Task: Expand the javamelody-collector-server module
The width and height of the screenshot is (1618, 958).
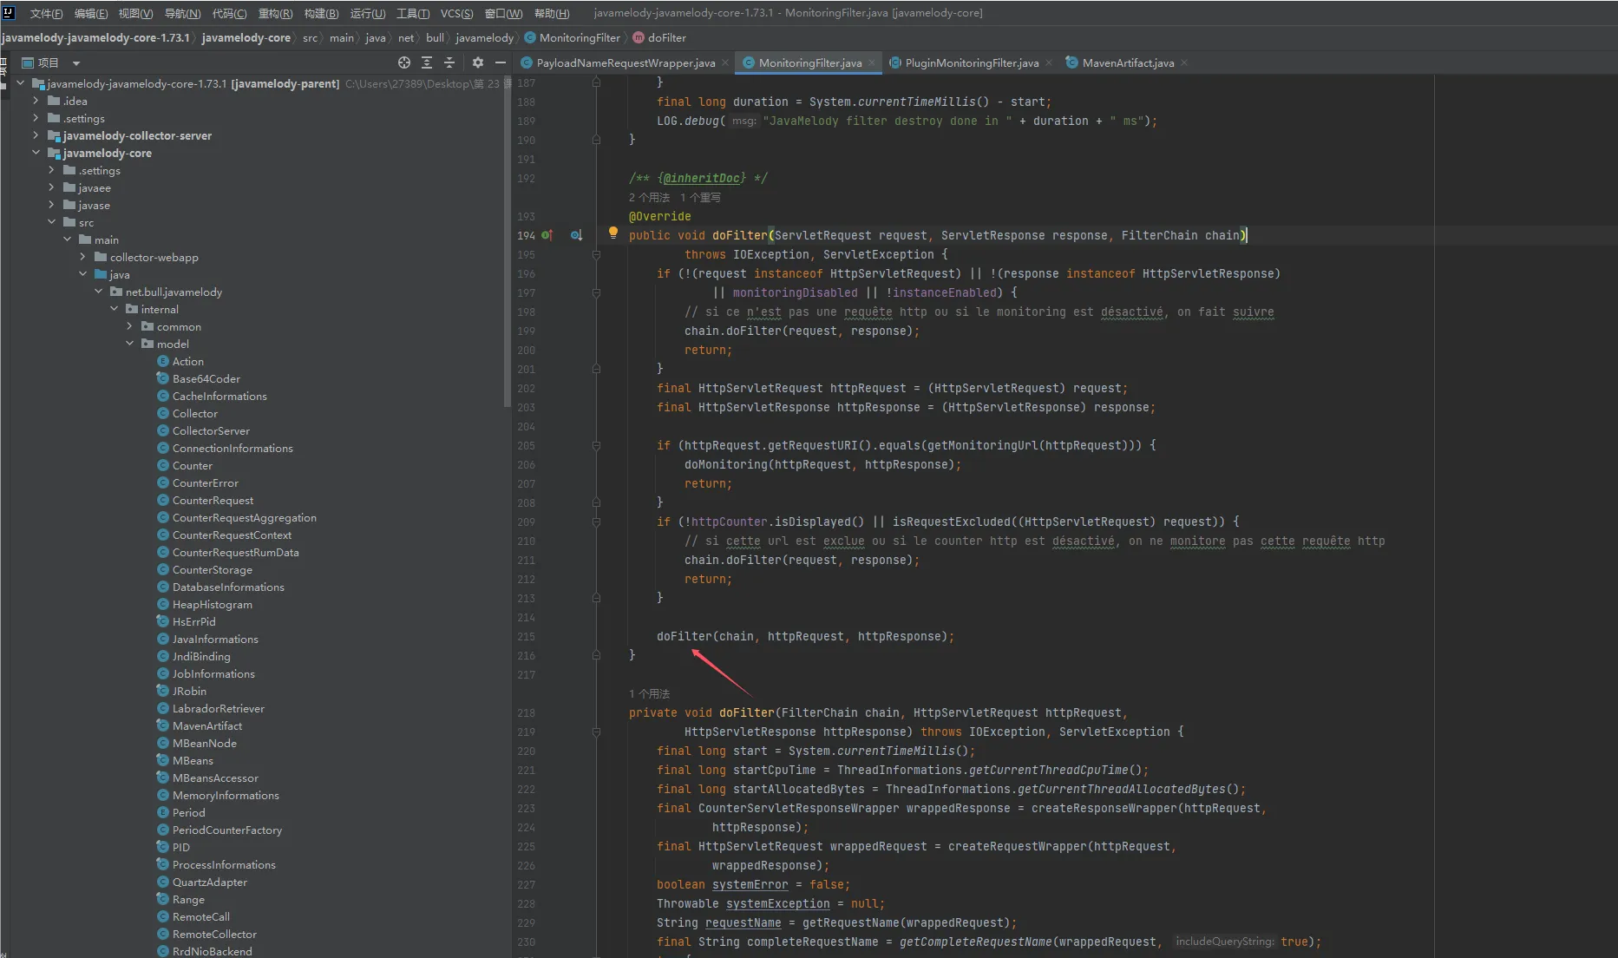Action: (36, 135)
